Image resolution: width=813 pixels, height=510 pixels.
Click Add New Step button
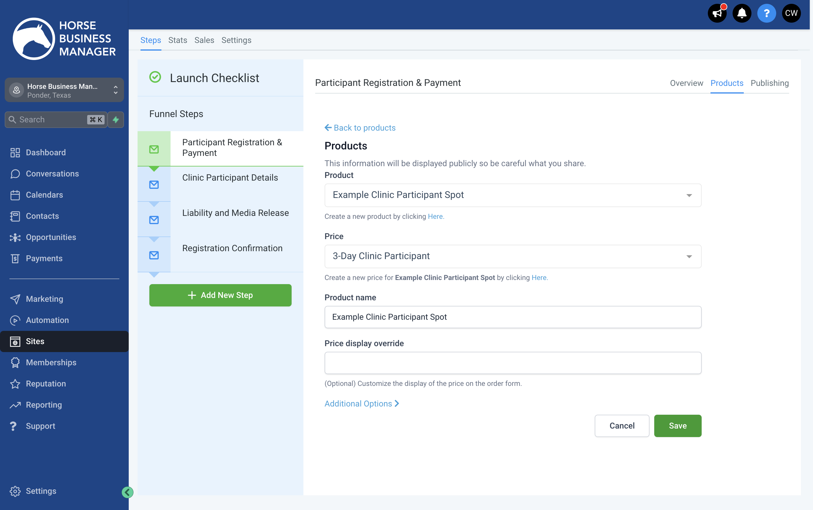pyautogui.click(x=220, y=295)
